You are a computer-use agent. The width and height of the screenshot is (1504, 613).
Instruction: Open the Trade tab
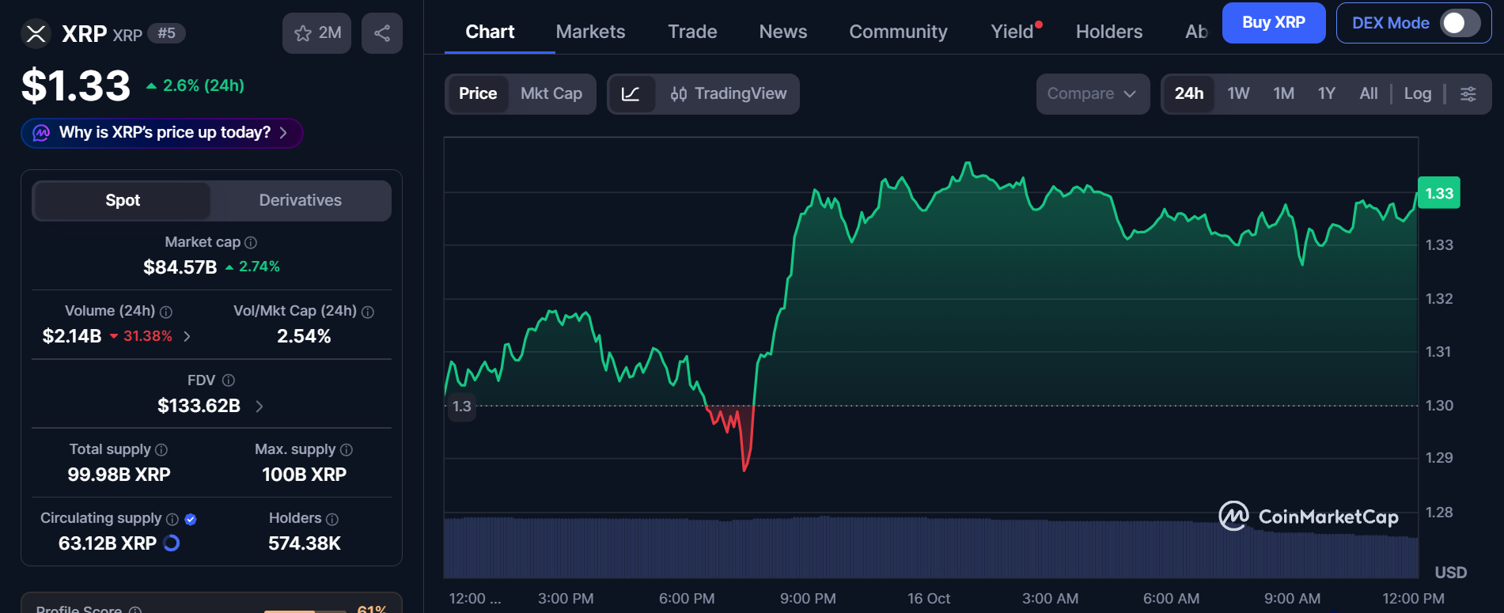tap(692, 32)
